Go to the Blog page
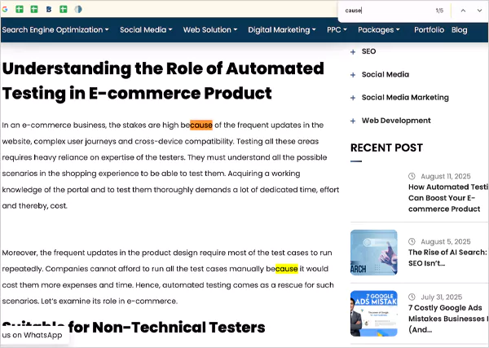Image resolution: width=489 pixels, height=348 pixels. [460, 30]
